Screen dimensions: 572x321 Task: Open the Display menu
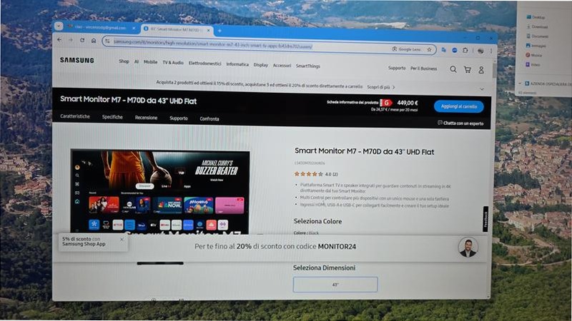click(x=261, y=65)
